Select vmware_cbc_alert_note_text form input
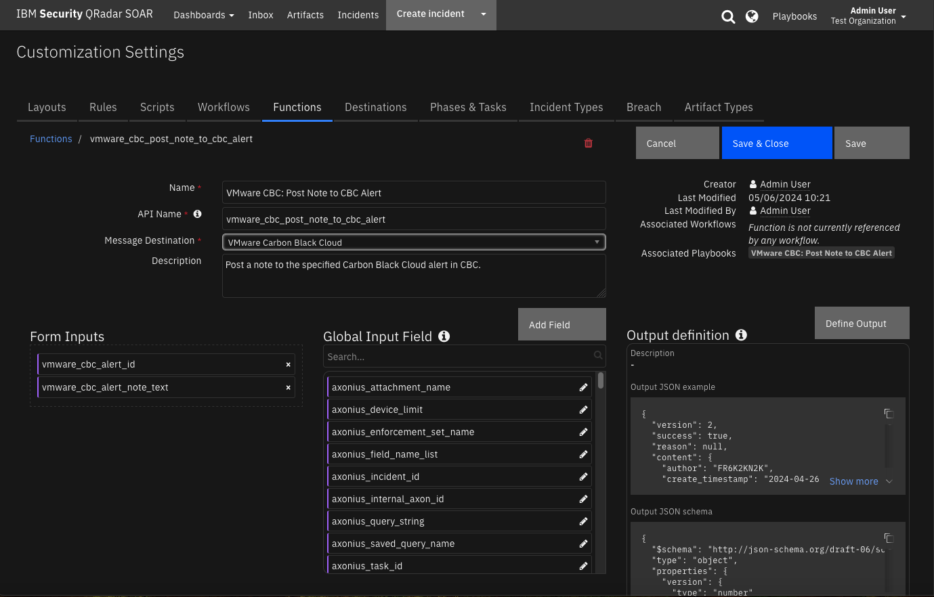This screenshot has width=934, height=597. [166, 388]
